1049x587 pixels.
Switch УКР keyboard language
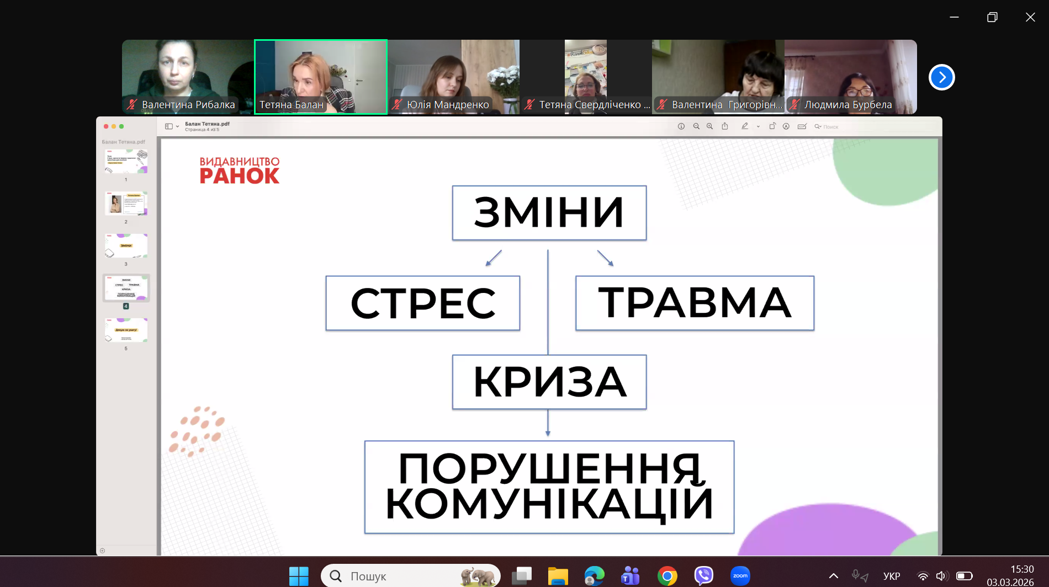891,576
